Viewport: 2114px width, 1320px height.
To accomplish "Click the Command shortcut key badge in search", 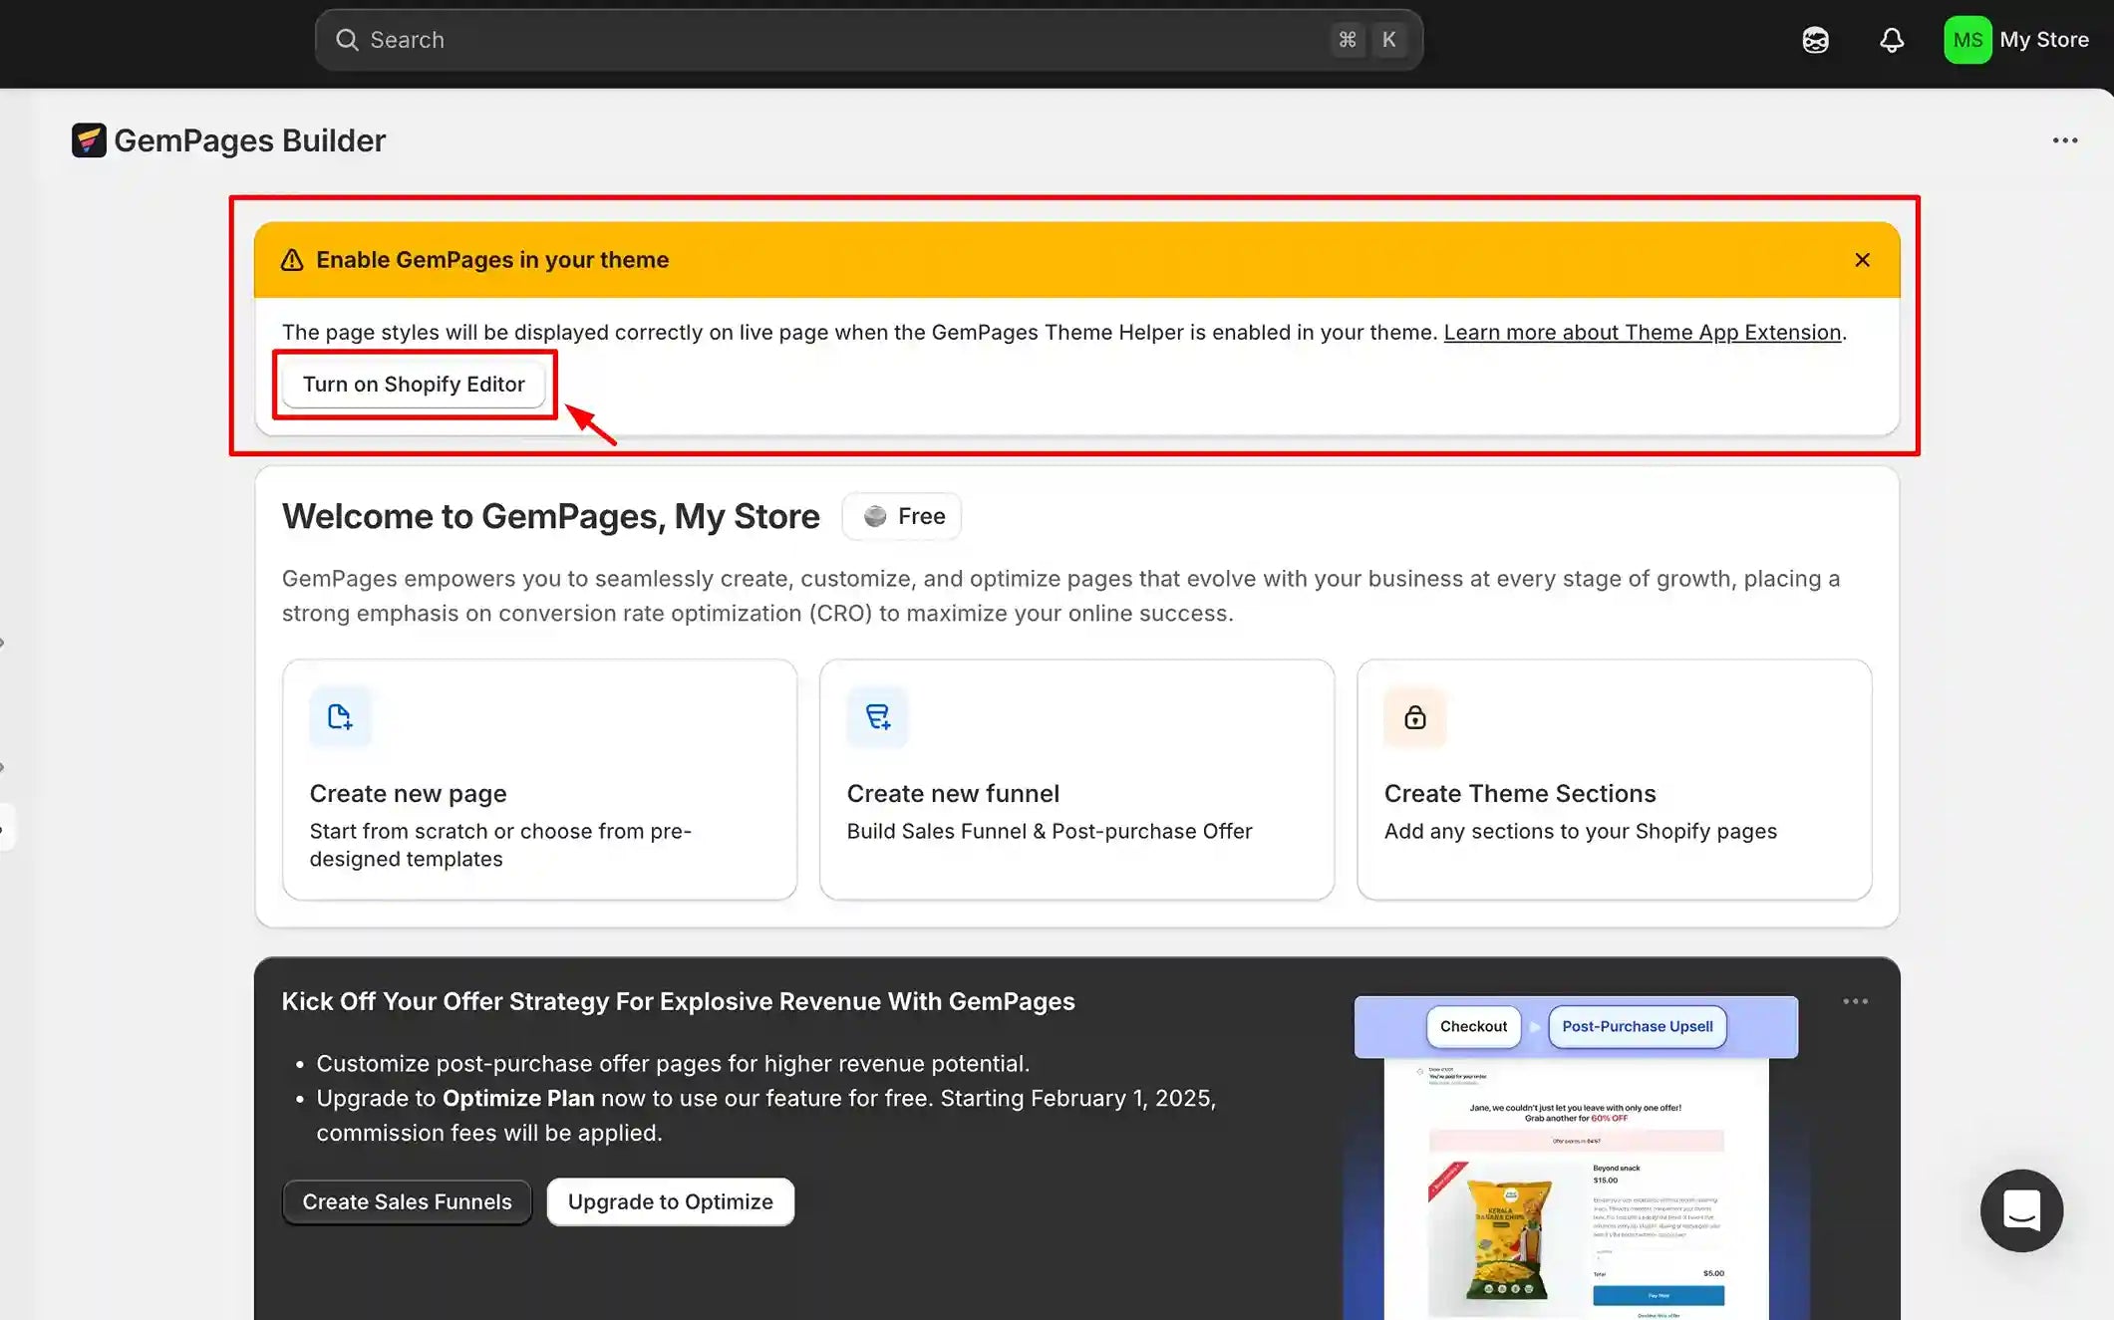I will click(1348, 40).
